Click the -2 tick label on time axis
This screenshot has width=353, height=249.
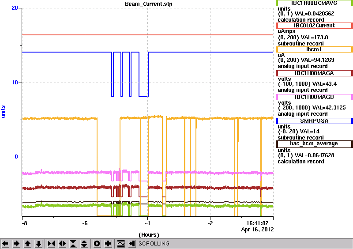pyautogui.click(x=210, y=223)
